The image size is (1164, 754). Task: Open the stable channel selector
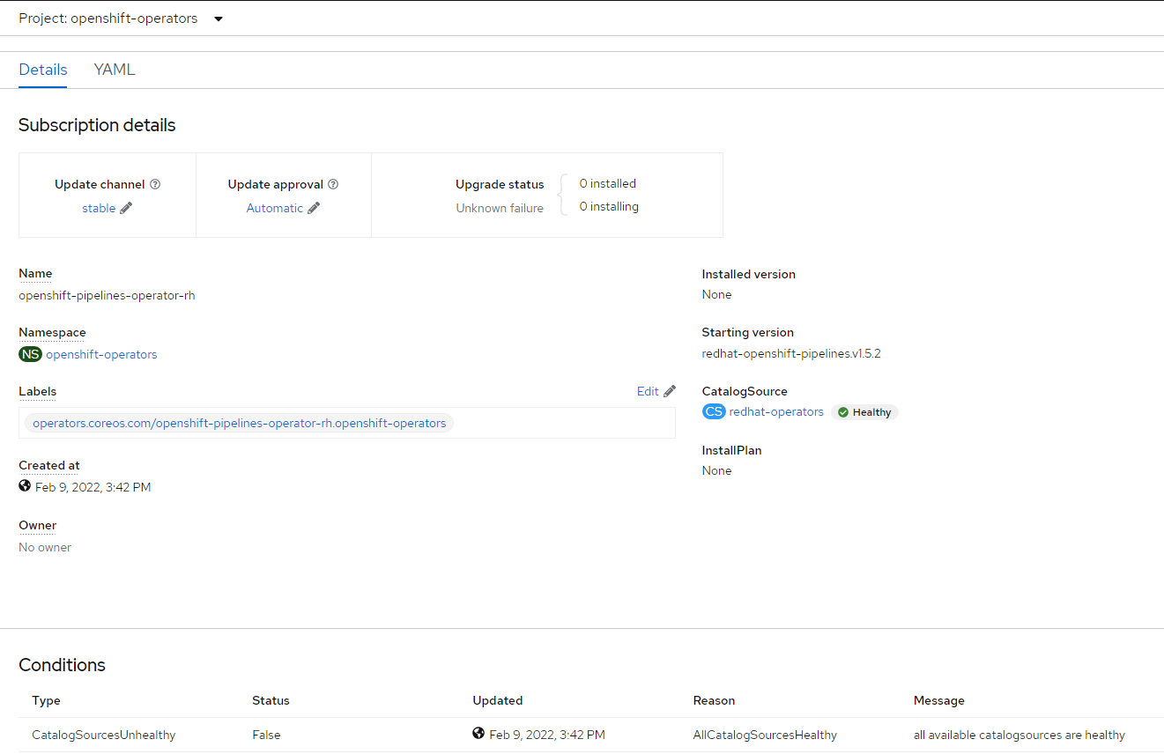(x=98, y=208)
